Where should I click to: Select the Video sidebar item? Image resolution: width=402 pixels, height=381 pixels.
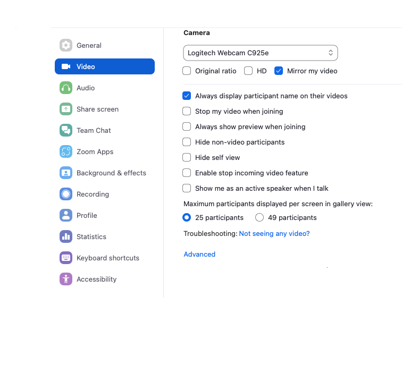click(x=105, y=66)
